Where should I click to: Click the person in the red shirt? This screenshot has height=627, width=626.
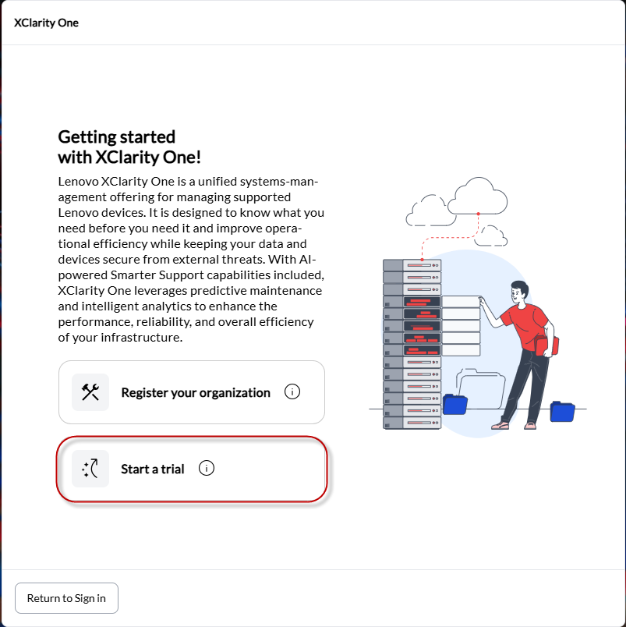(524, 343)
